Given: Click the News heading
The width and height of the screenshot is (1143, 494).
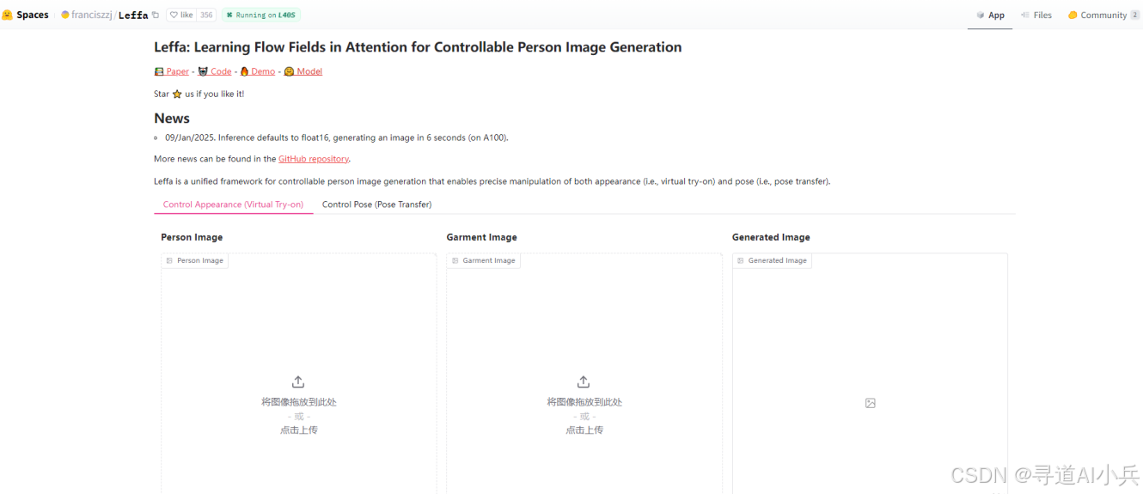Looking at the screenshot, I should (x=172, y=118).
